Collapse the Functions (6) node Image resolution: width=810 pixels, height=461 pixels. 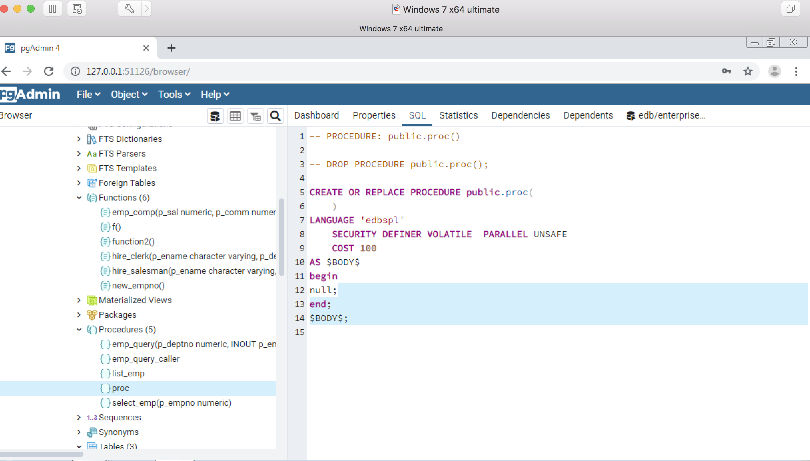click(79, 198)
